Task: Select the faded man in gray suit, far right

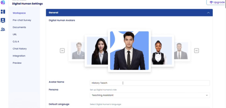Action: (181, 51)
